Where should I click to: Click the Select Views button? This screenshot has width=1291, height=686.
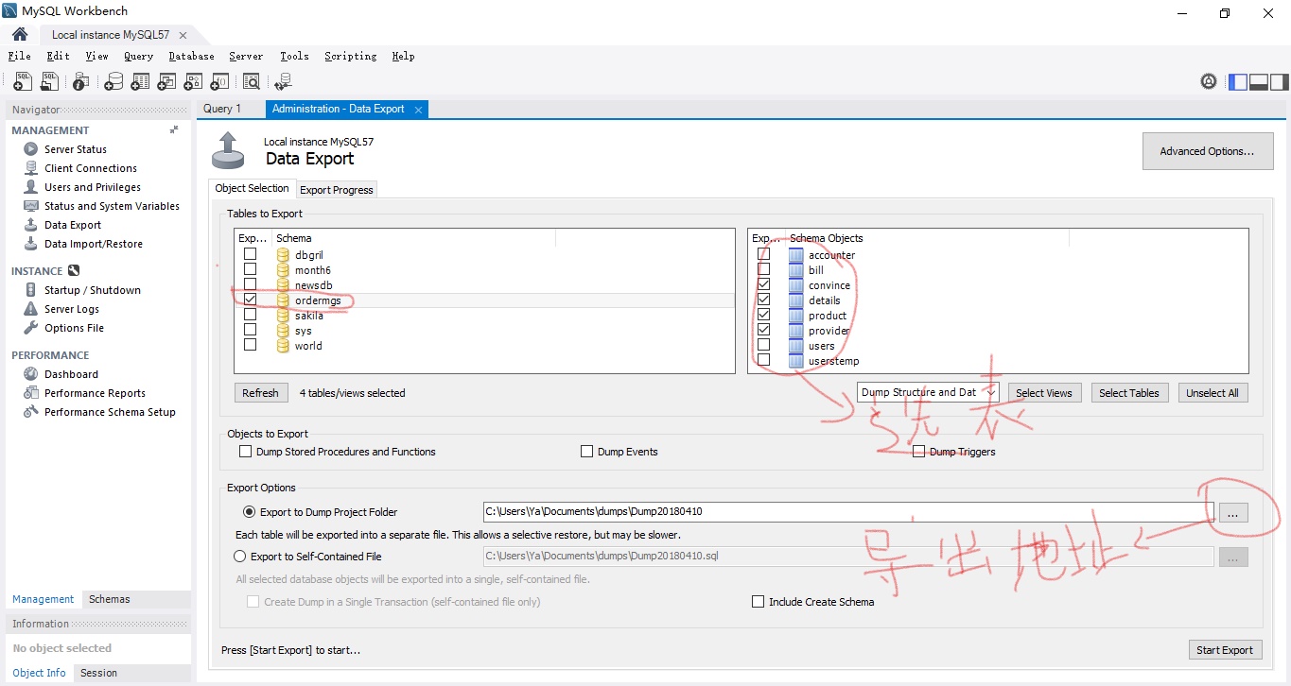[1044, 393]
